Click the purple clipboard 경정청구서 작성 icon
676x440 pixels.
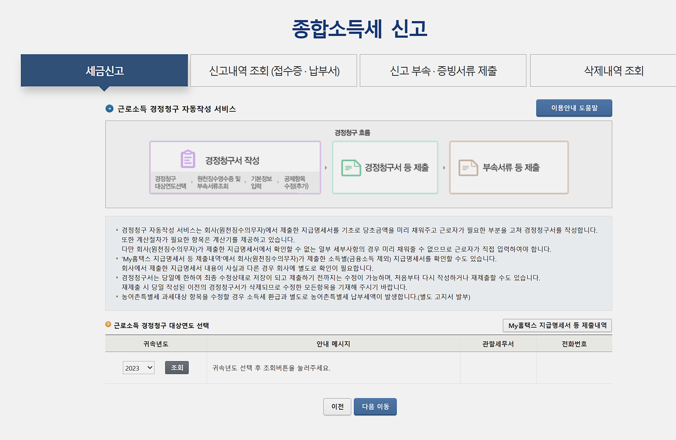pyautogui.click(x=188, y=159)
